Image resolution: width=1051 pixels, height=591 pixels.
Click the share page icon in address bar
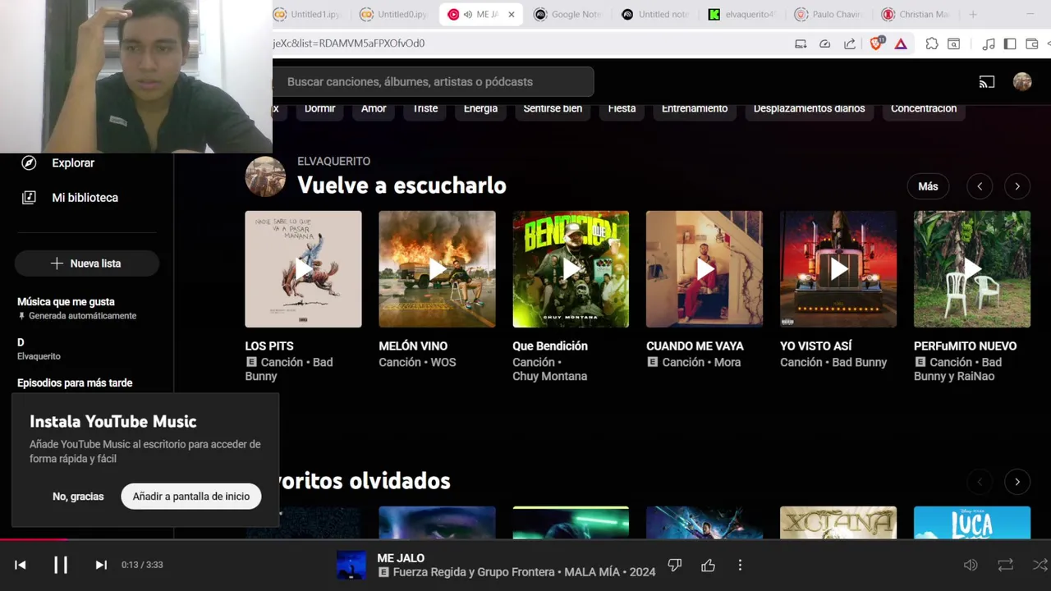850,44
